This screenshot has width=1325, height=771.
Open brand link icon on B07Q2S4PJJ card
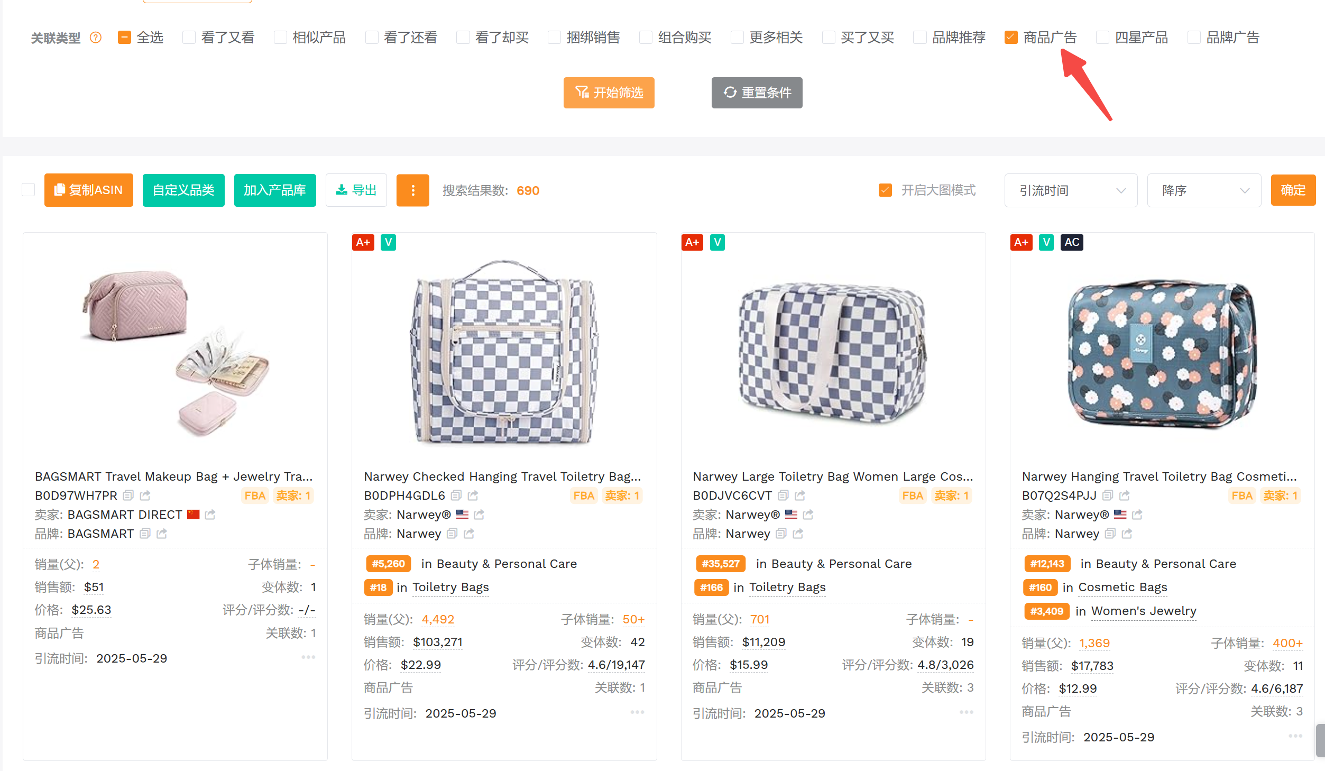coord(1127,534)
